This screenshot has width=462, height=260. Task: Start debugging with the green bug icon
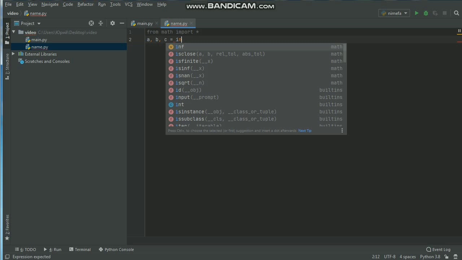coord(426,13)
